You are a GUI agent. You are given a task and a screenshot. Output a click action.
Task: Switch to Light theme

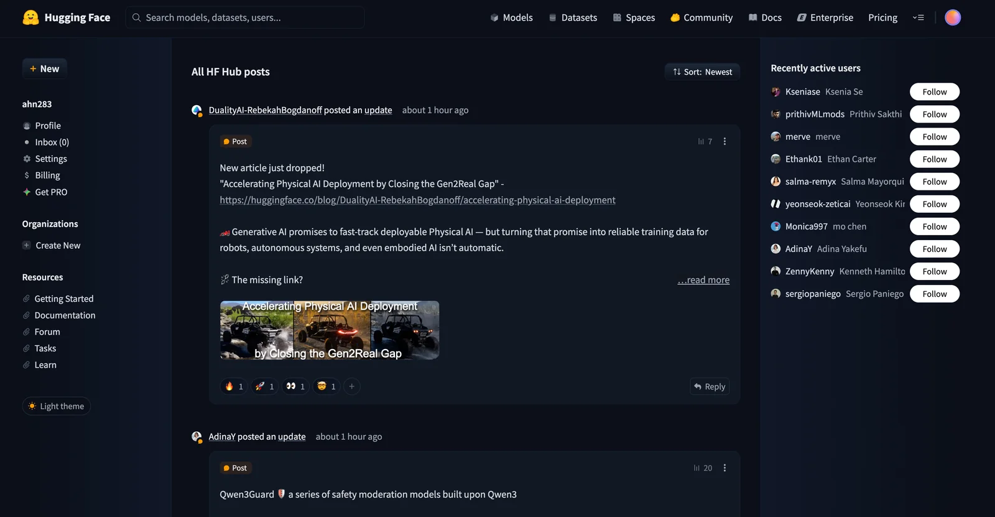[x=57, y=406]
